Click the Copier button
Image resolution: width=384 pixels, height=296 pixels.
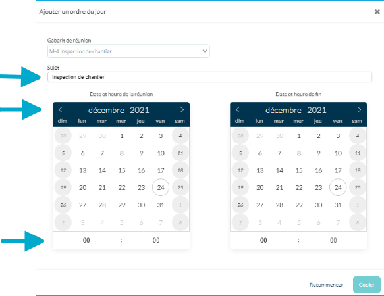point(367,285)
